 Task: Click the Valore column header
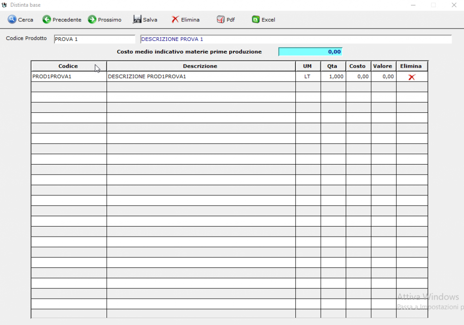[x=382, y=66]
